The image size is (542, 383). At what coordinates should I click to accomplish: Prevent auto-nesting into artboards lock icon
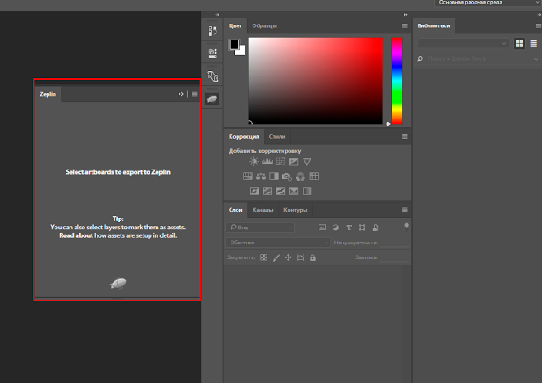(300, 257)
